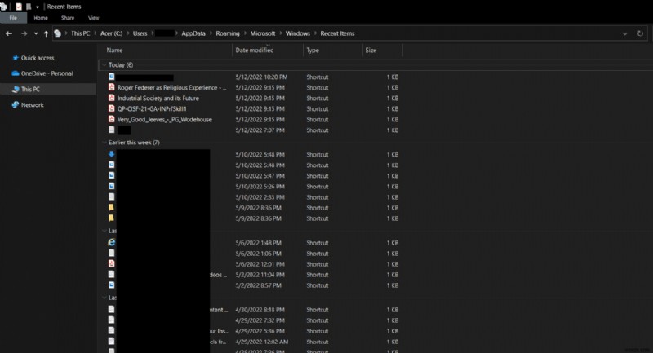653x353 pixels.
Task: Click PDF icon dated 5/6/2022 12:01 PM
Action: point(111,263)
